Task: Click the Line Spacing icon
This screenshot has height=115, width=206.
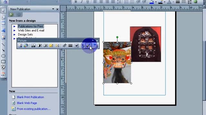Action: coord(119,2)
